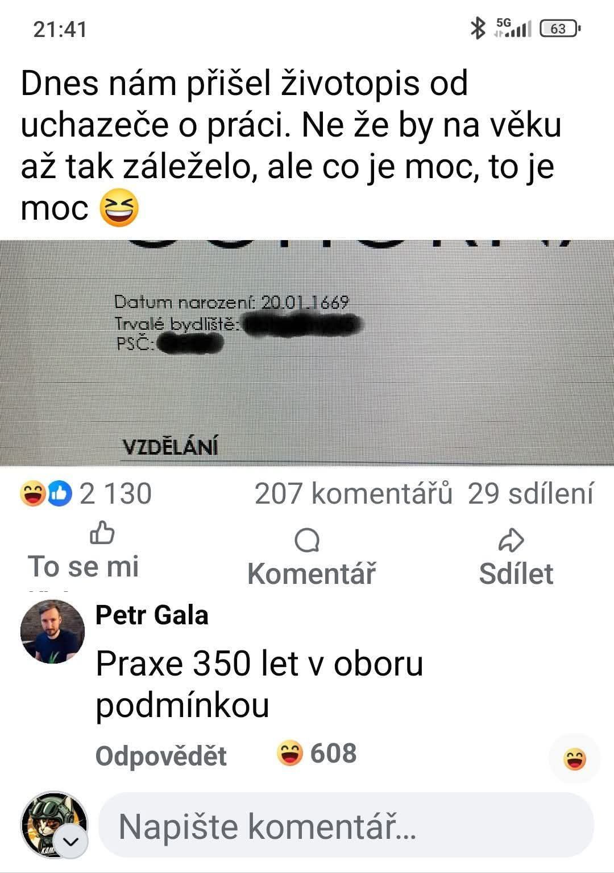This screenshot has height=873, width=614.
Task: Open Petr Gala's profile picture
Action: point(52,631)
